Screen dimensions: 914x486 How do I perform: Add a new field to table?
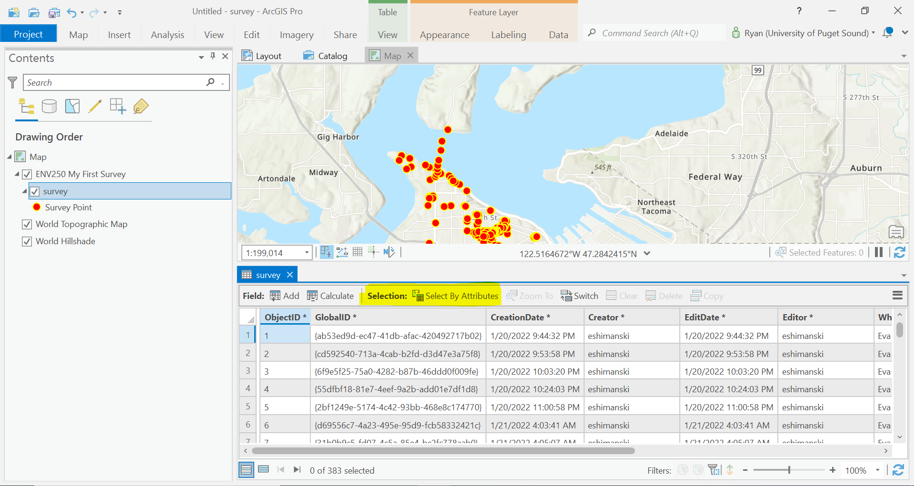[285, 296]
